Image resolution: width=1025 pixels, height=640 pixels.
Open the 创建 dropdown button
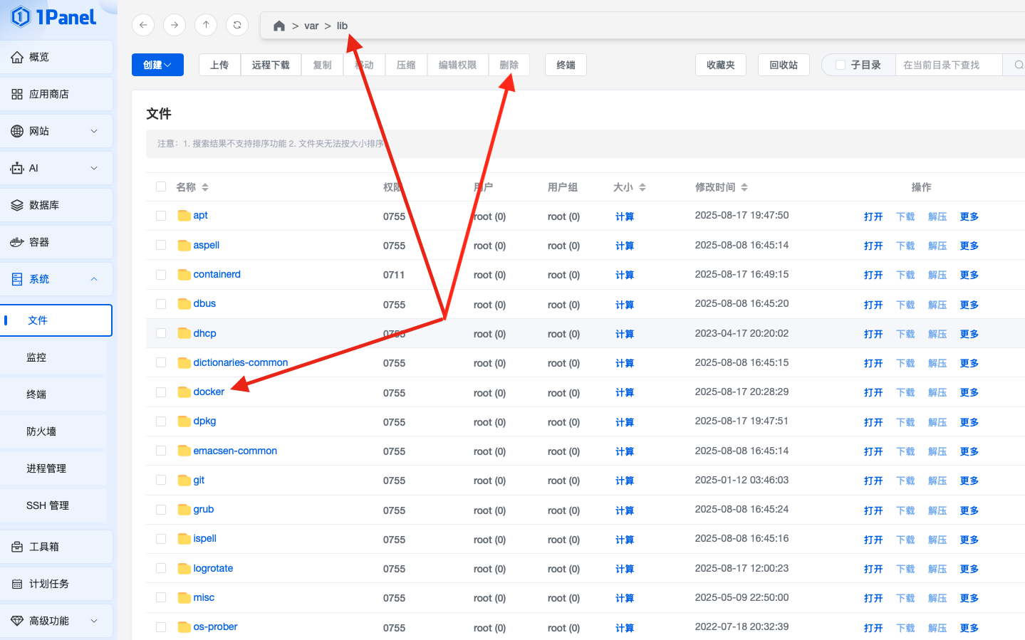click(x=157, y=65)
